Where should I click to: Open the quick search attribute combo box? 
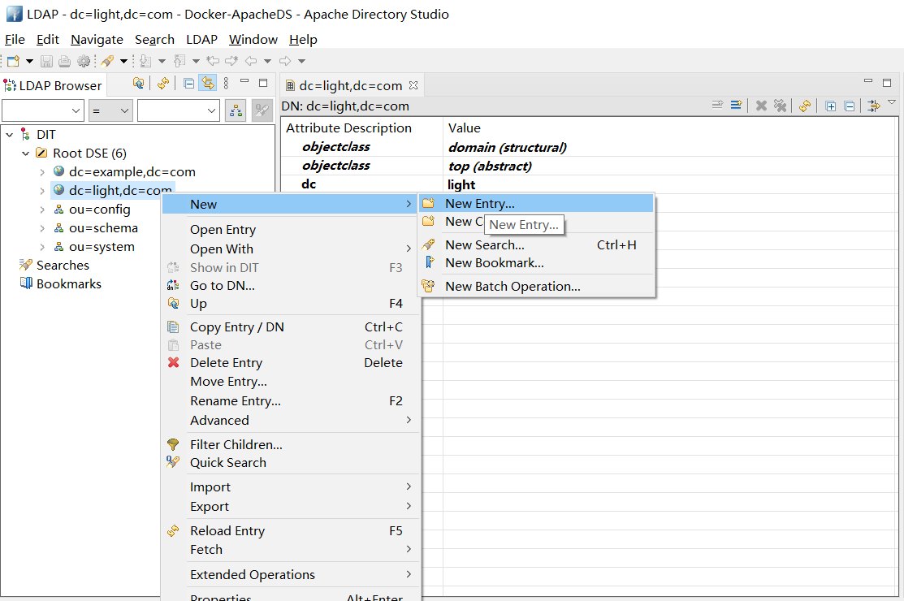pos(43,111)
